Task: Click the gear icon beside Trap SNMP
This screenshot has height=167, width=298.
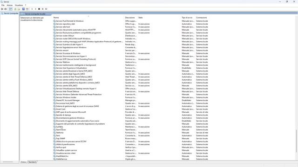Action: point(54,139)
